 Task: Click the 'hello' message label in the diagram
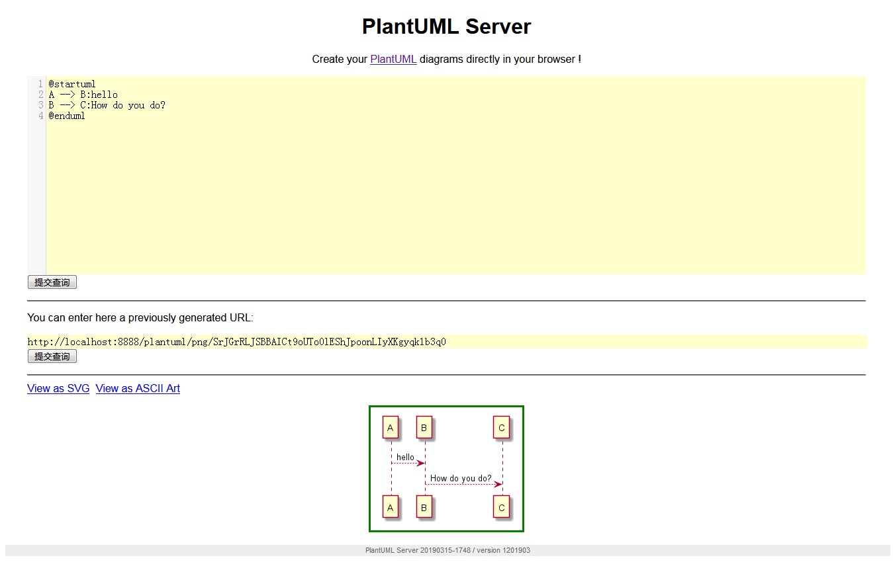[405, 457]
